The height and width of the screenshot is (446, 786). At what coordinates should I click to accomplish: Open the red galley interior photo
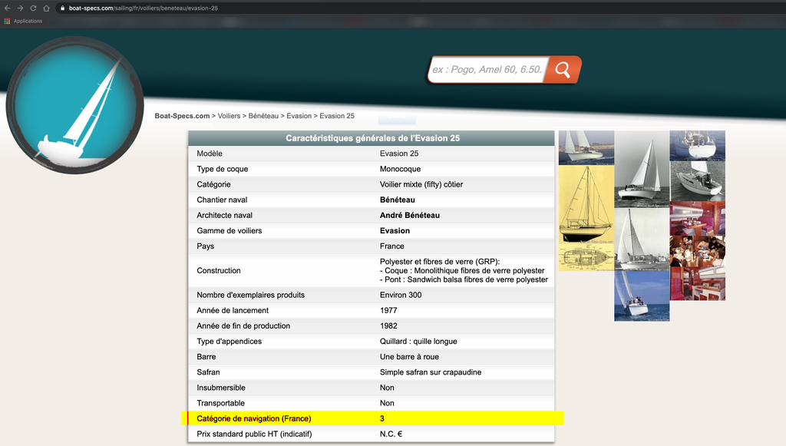pyautogui.click(x=697, y=283)
